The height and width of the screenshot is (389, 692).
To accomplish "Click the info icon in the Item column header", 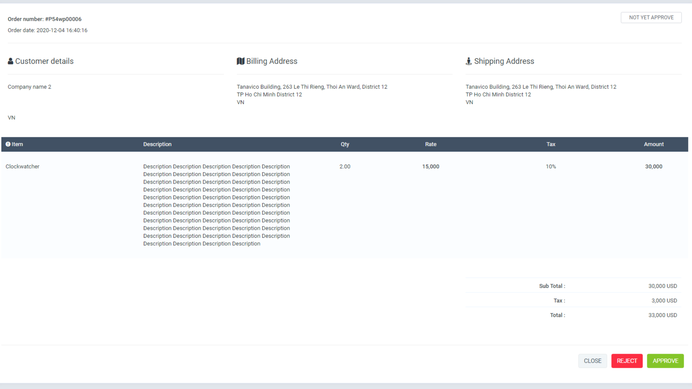I will tap(8, 144).
